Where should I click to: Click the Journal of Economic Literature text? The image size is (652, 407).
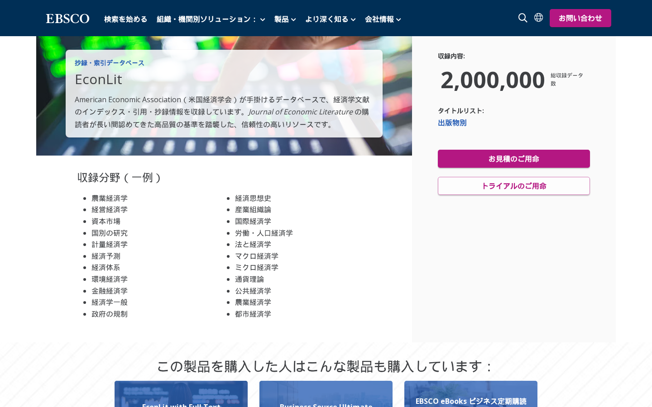click(301, 112)
